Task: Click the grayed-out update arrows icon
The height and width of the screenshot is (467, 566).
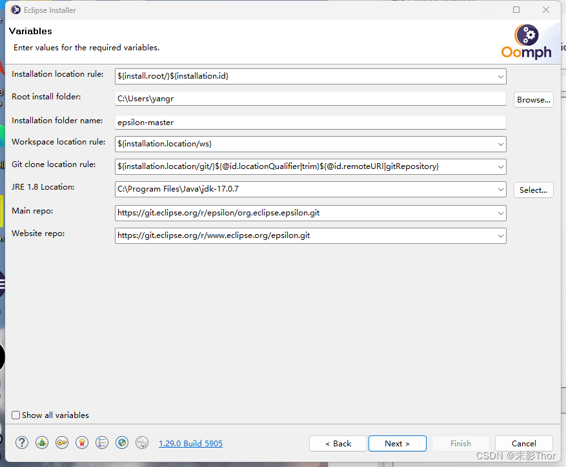Action: click(142, 442)
